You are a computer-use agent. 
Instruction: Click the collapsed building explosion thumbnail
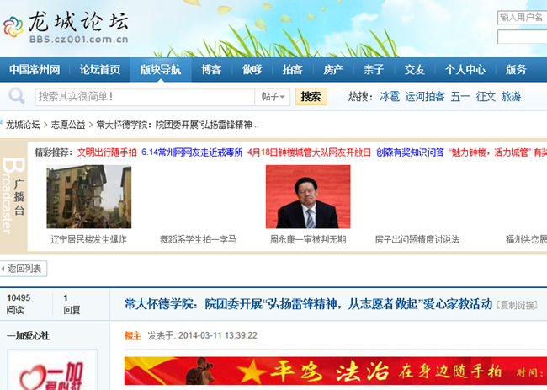click(x=89, y=196)
